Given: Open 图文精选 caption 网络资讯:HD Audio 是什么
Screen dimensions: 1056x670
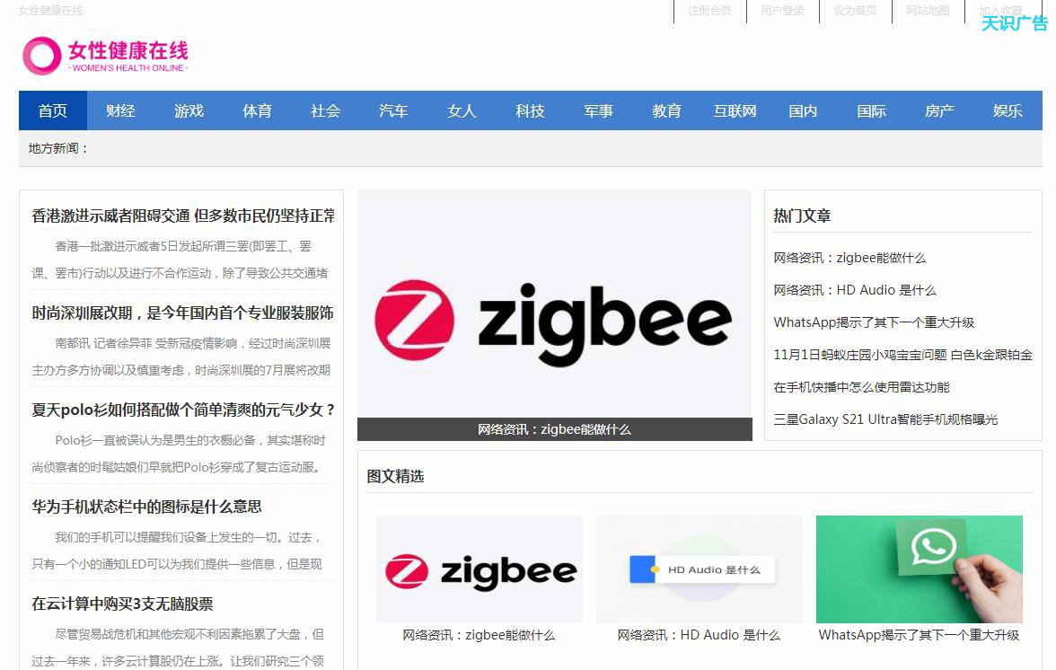Looking at the screenshot, I should point(699,635).
